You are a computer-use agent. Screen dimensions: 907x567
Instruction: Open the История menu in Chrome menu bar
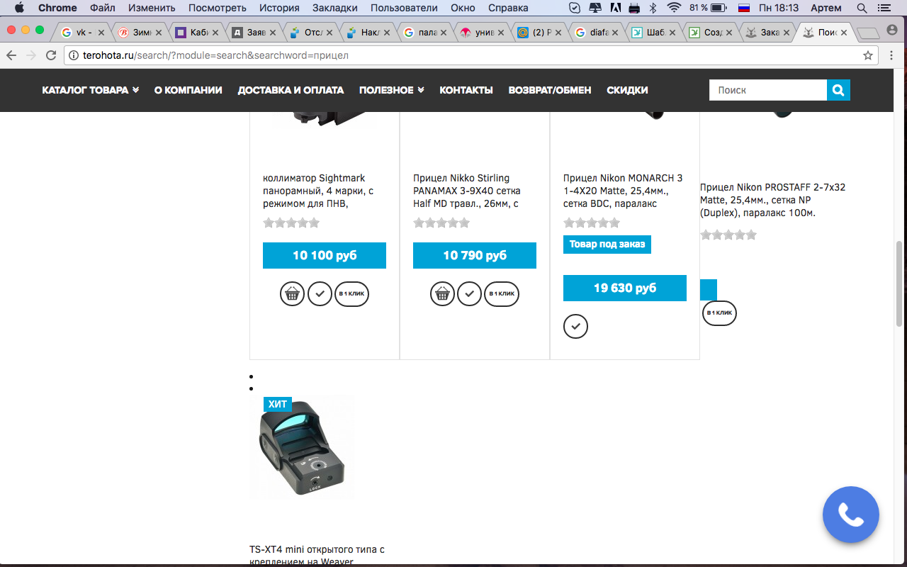point(278,8)
